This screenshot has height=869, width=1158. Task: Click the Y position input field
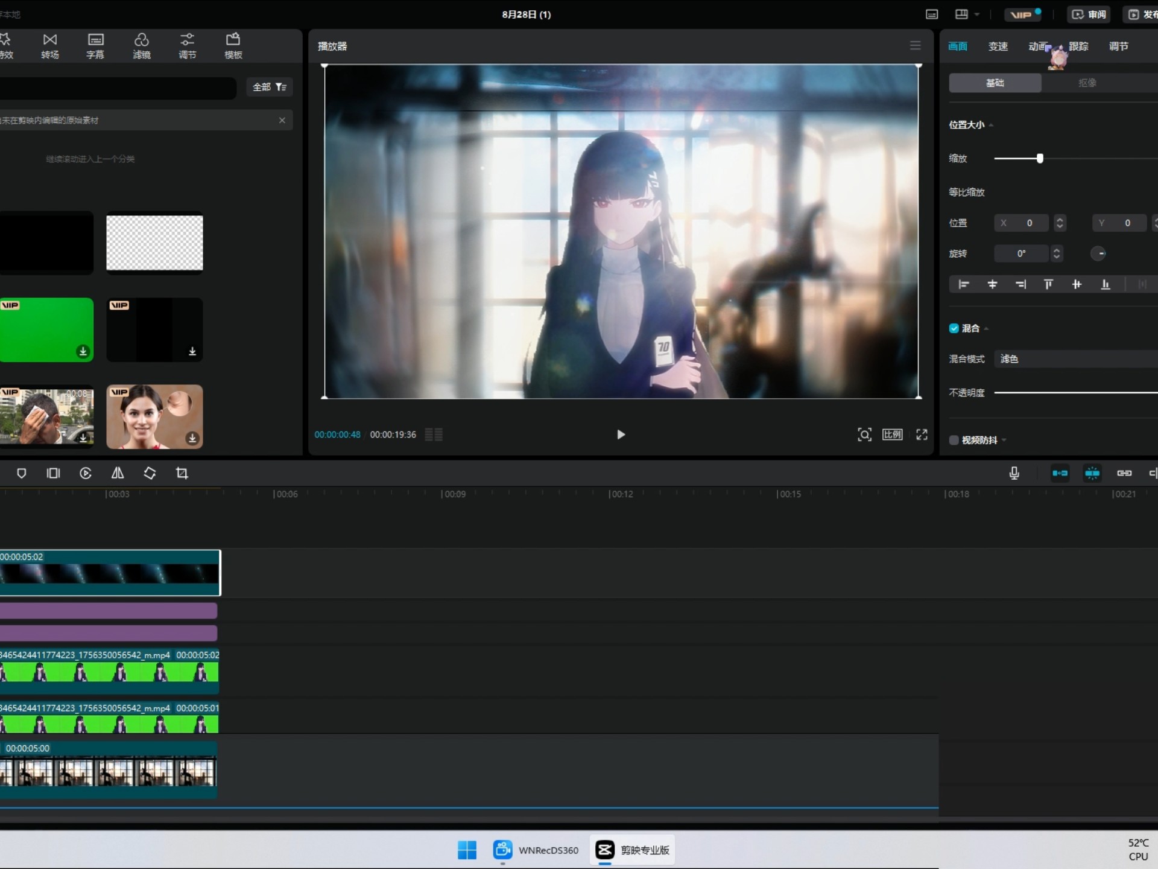click(1119, 223)
